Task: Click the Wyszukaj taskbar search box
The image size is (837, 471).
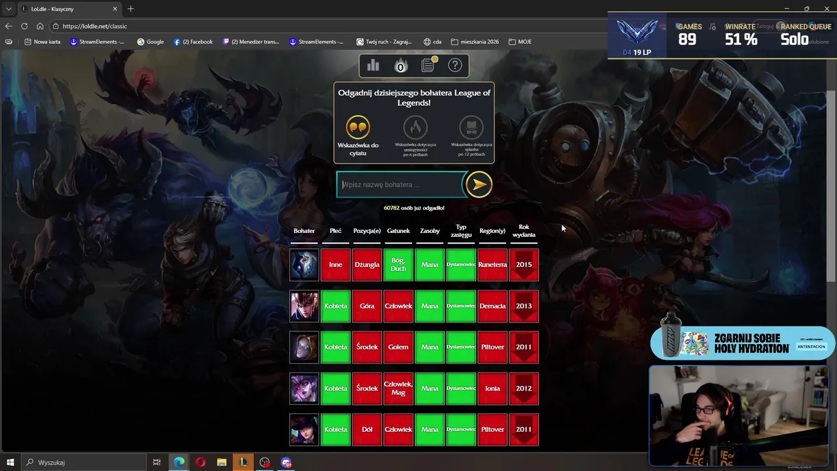Action: (83, 462)
